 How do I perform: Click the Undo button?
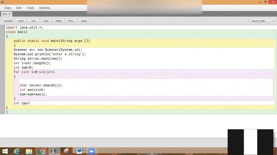pyautogui.click(x=21, y=21)
